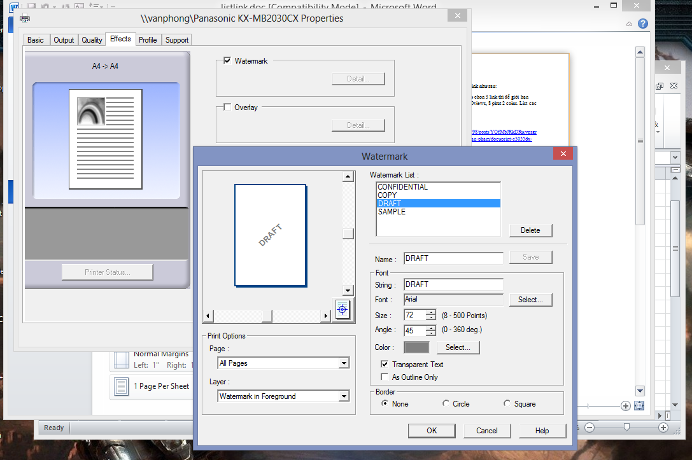Click the Word zoom out minus icon
The image size is (692, 460).
(x=590, y=428)
